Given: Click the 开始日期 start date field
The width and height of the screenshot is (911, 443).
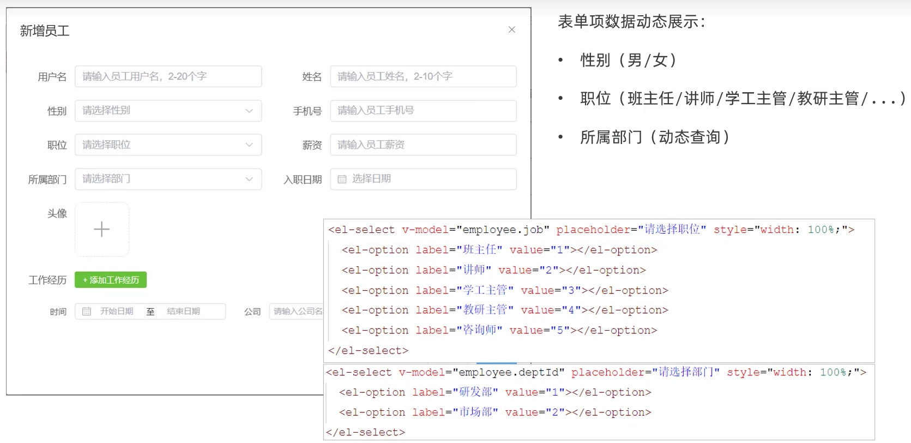Looking at the screenshot, I should pyautogui.click(x=117, y=312).
